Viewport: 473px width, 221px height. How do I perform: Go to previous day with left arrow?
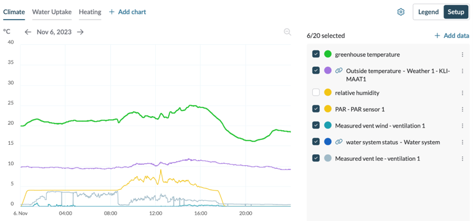[28, 32]
